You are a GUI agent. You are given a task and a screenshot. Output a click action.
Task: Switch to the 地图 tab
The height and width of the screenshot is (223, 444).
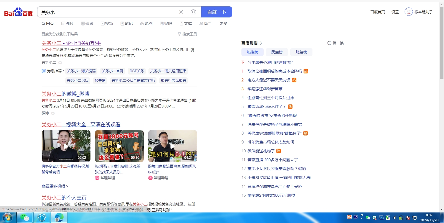(x=146, y=24)
